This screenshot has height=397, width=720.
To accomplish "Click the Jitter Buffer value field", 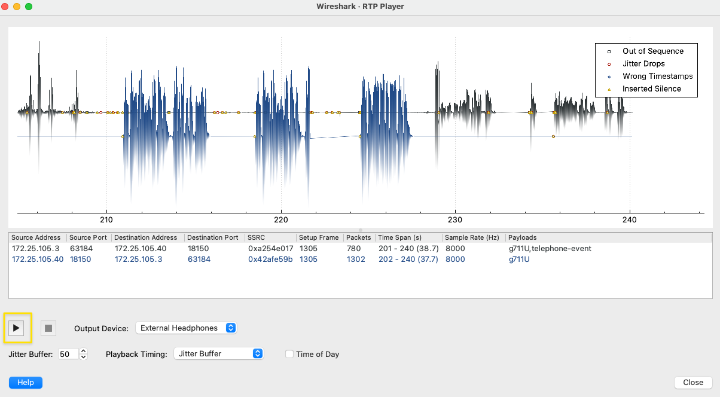I will 68,354.
